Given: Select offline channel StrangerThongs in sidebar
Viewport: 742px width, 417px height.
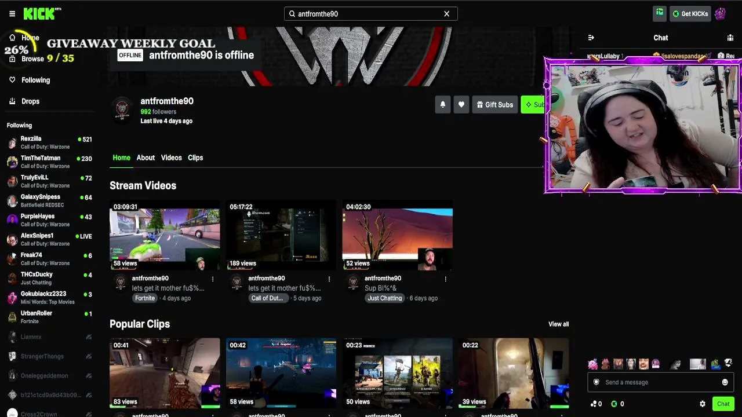Looking at the screenshot, I should [x=50, y=356].
